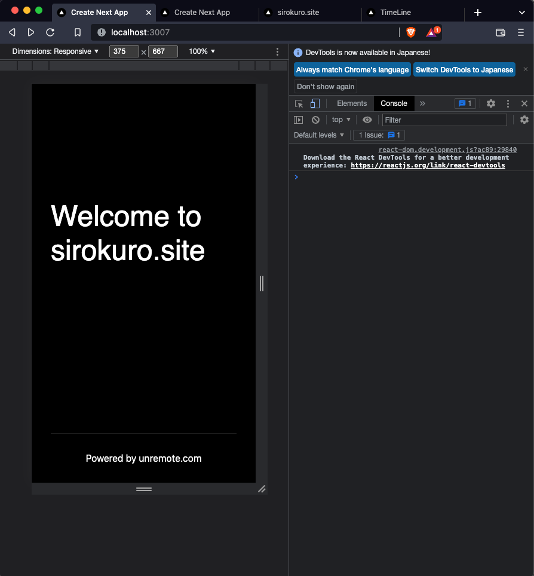Select the inspect element picker icon

(299, 103)
